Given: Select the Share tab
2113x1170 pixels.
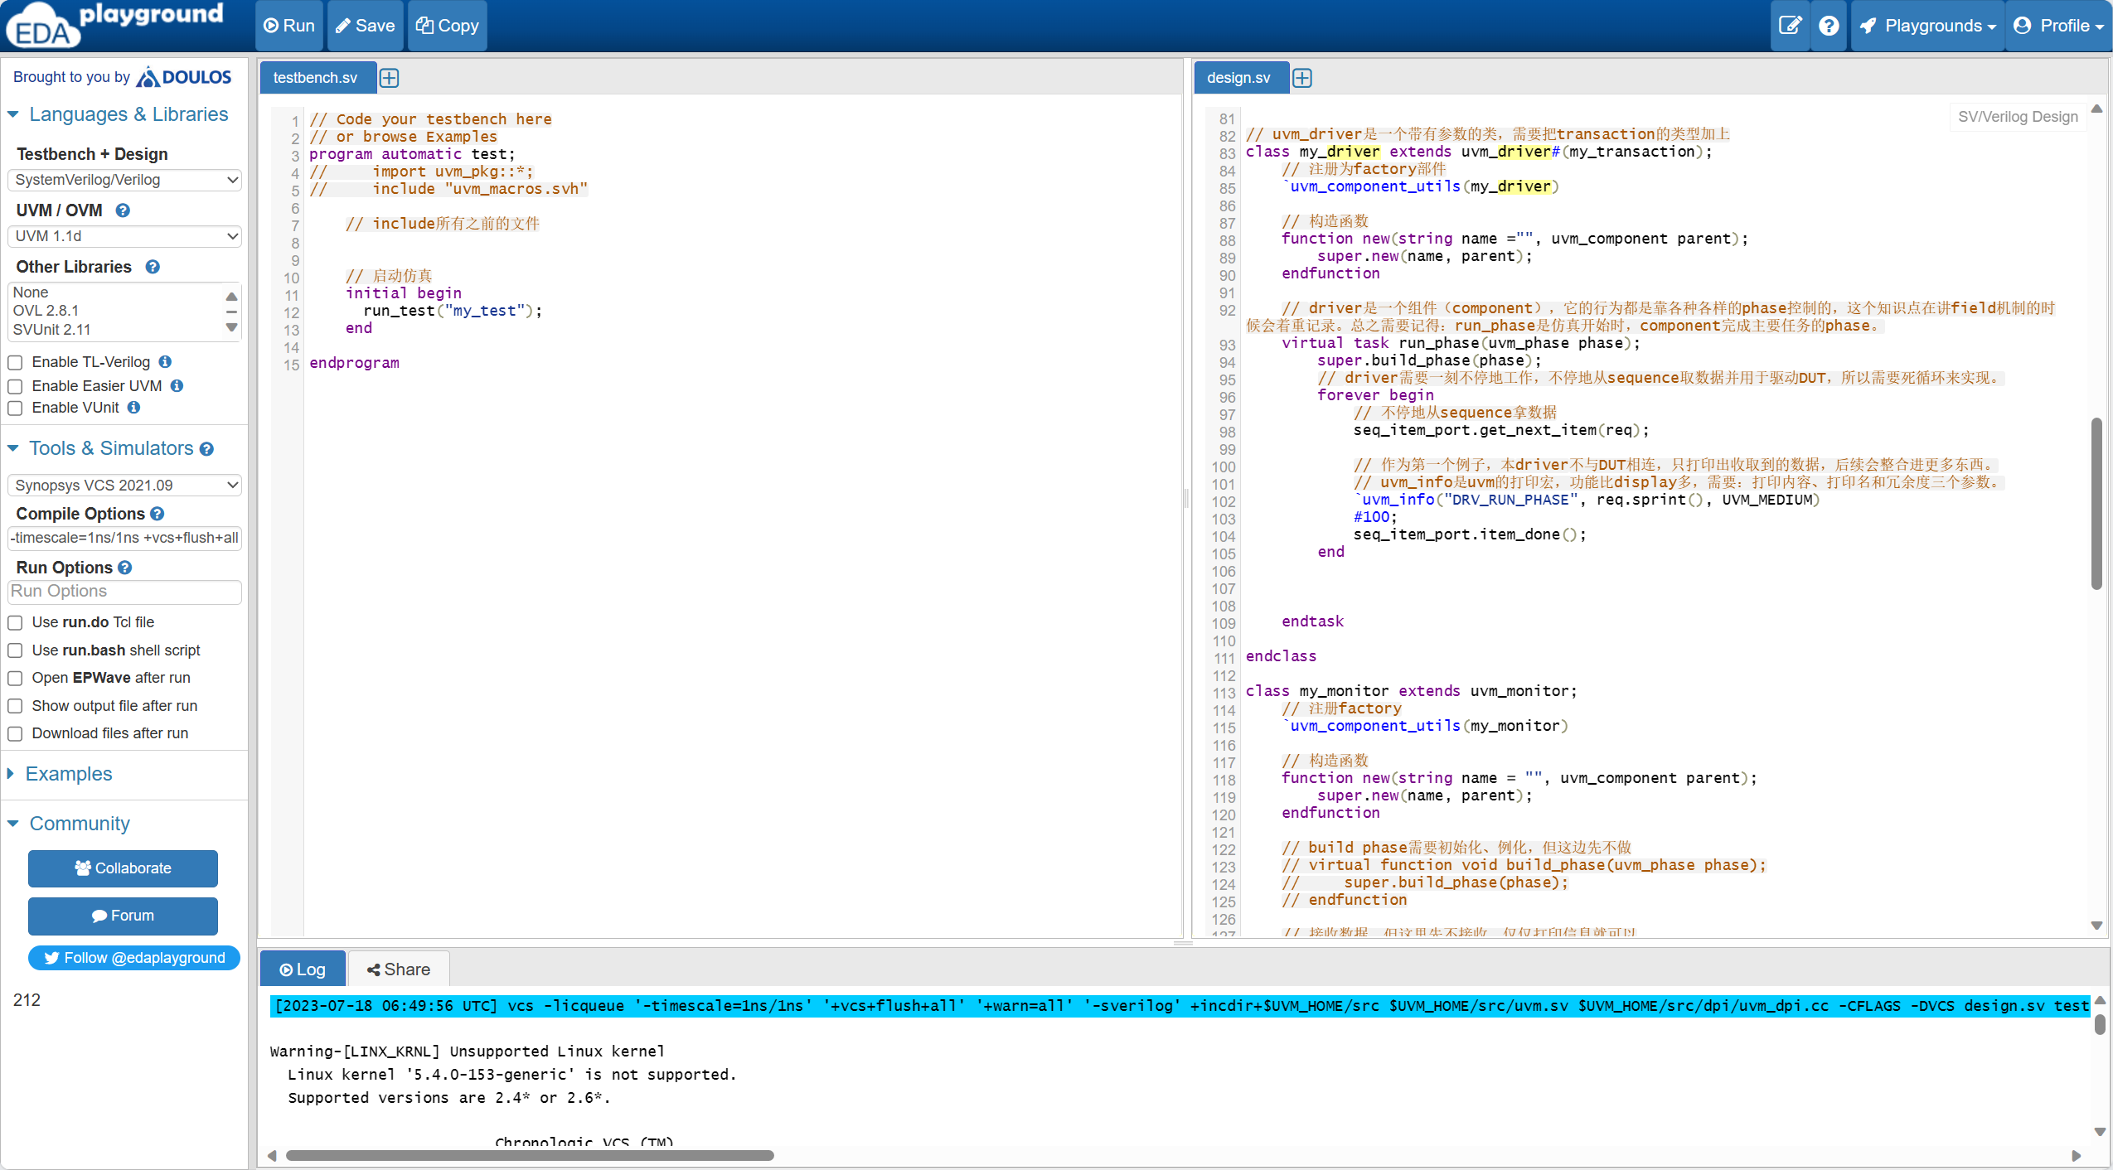Looking at the screenshot, I should click(x=399, y=969).
